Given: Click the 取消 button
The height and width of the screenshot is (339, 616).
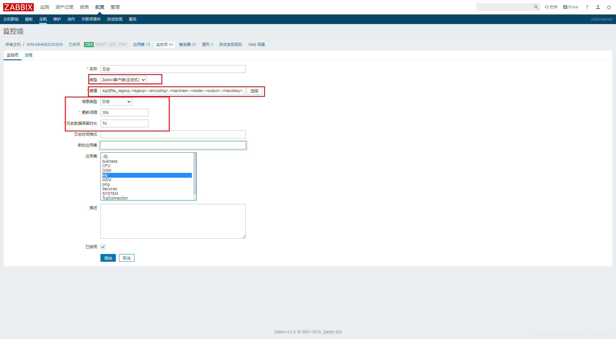Looking at the screenshot, I should pos(127,258).
